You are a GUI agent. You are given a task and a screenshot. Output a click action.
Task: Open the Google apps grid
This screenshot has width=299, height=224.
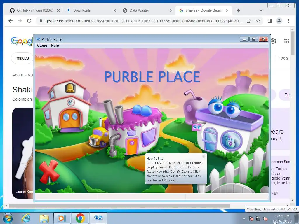point(287,41)
